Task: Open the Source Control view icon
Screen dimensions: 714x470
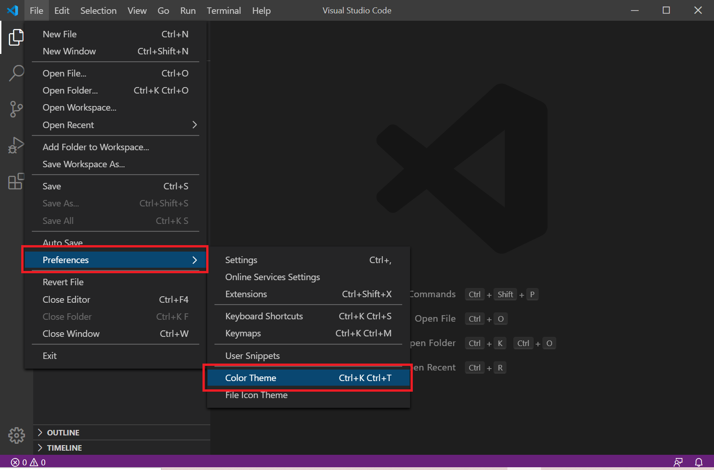Action: point(16,109)
